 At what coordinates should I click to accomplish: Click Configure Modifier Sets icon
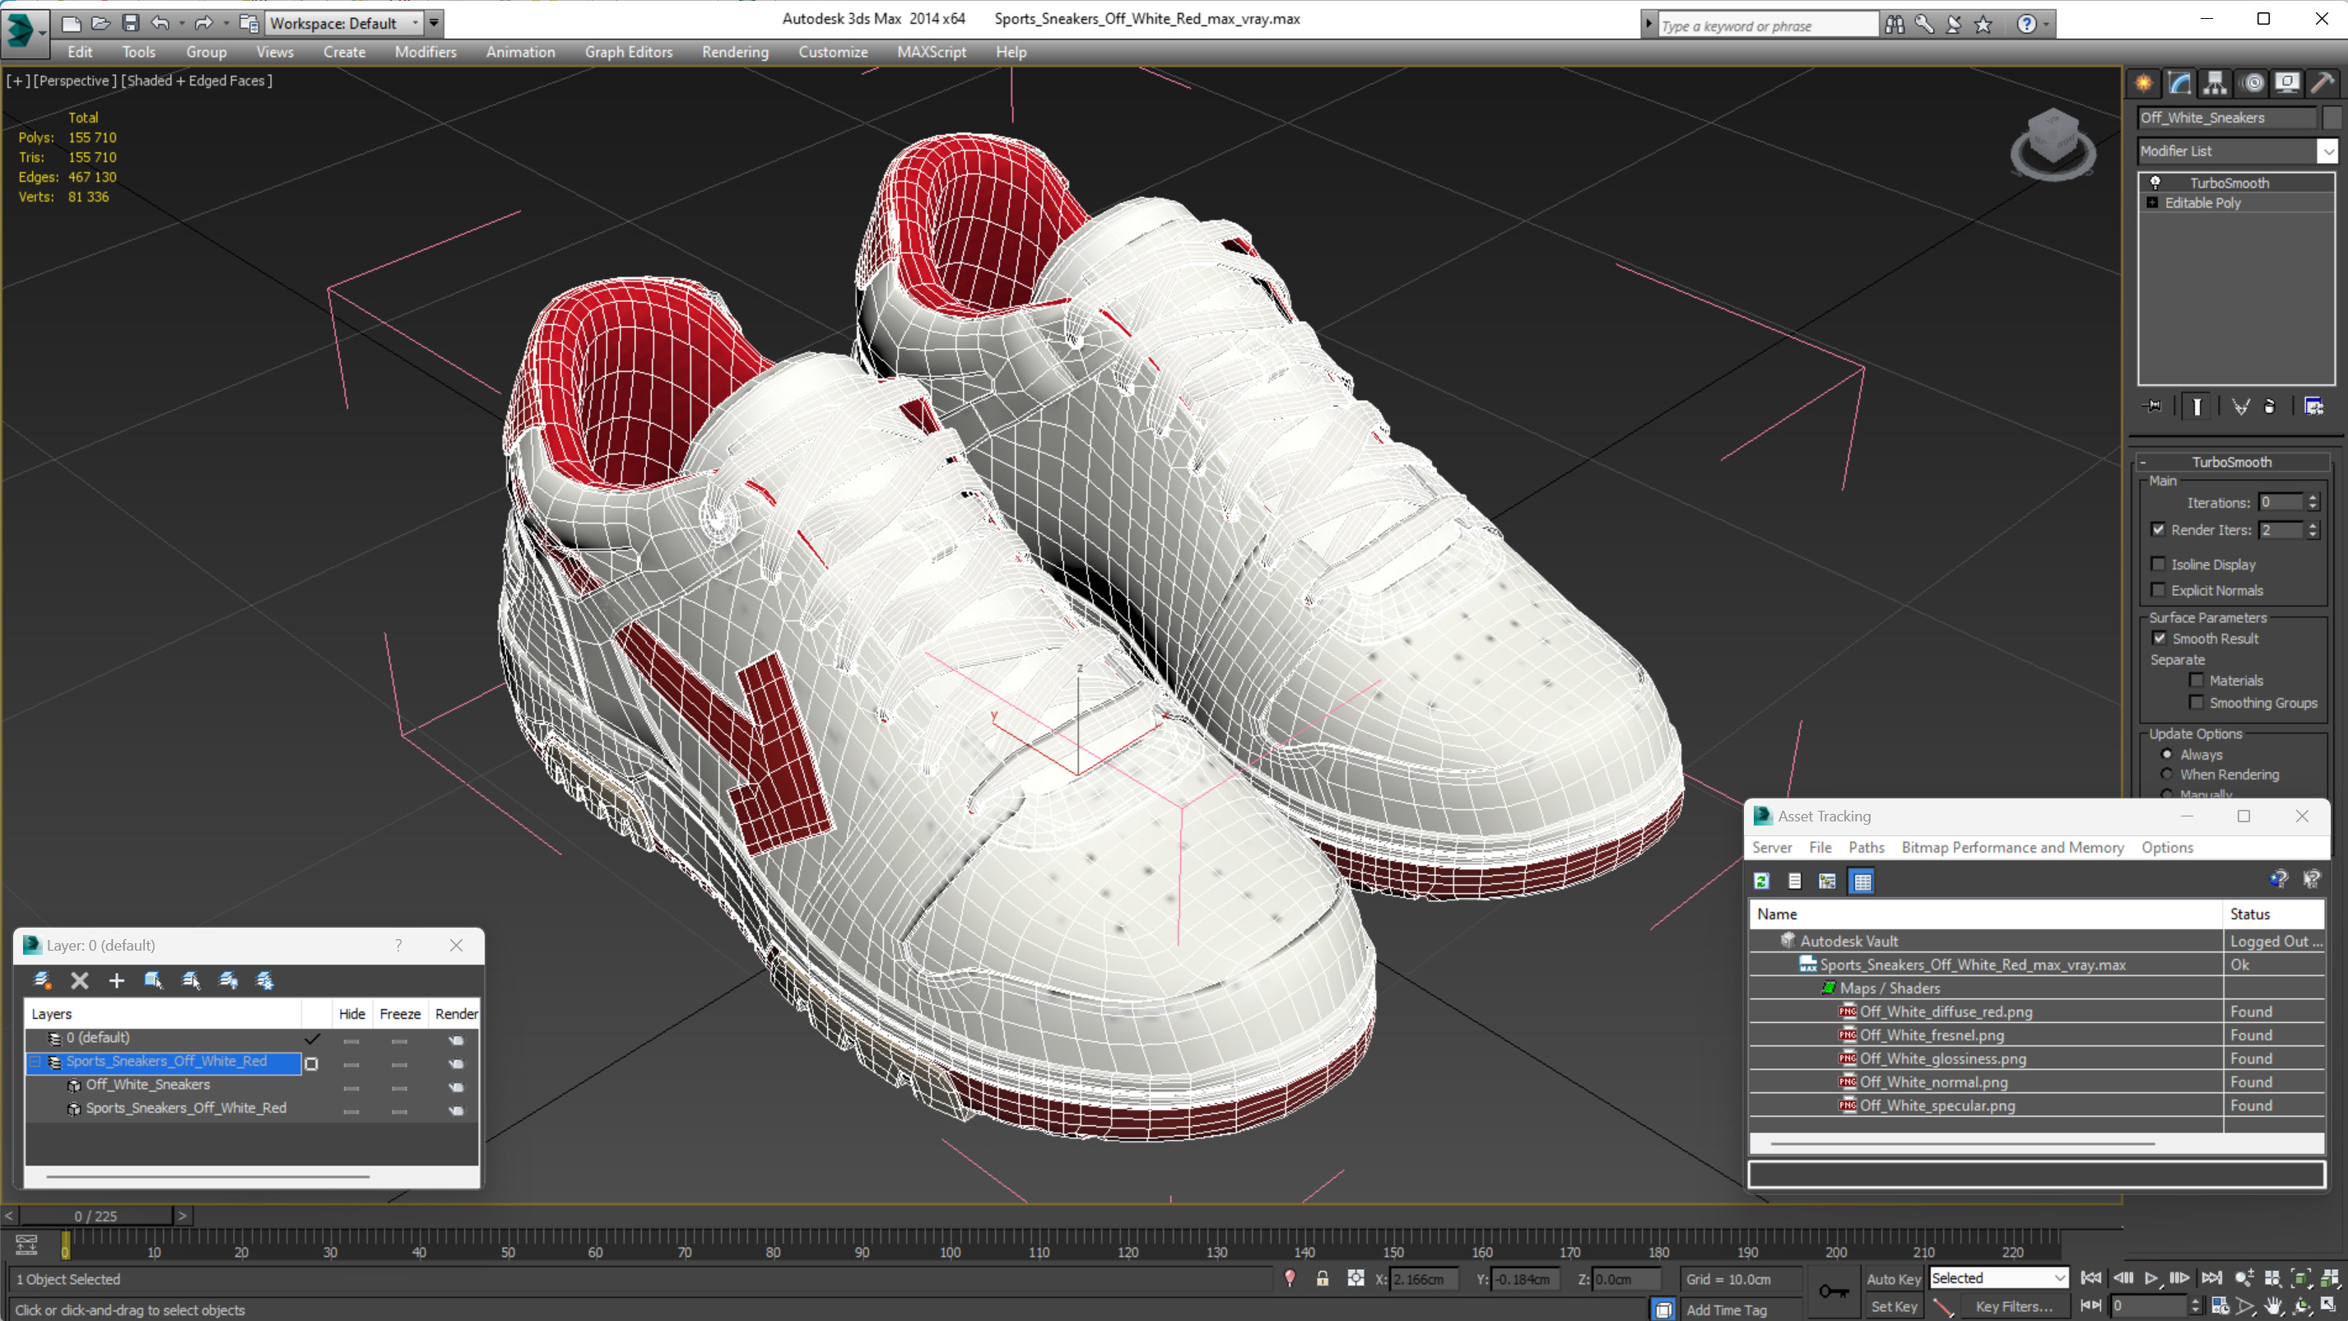pos(2313,407)
